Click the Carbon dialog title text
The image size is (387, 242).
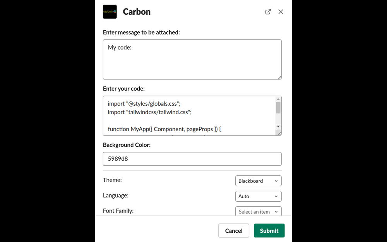[137, 12]
